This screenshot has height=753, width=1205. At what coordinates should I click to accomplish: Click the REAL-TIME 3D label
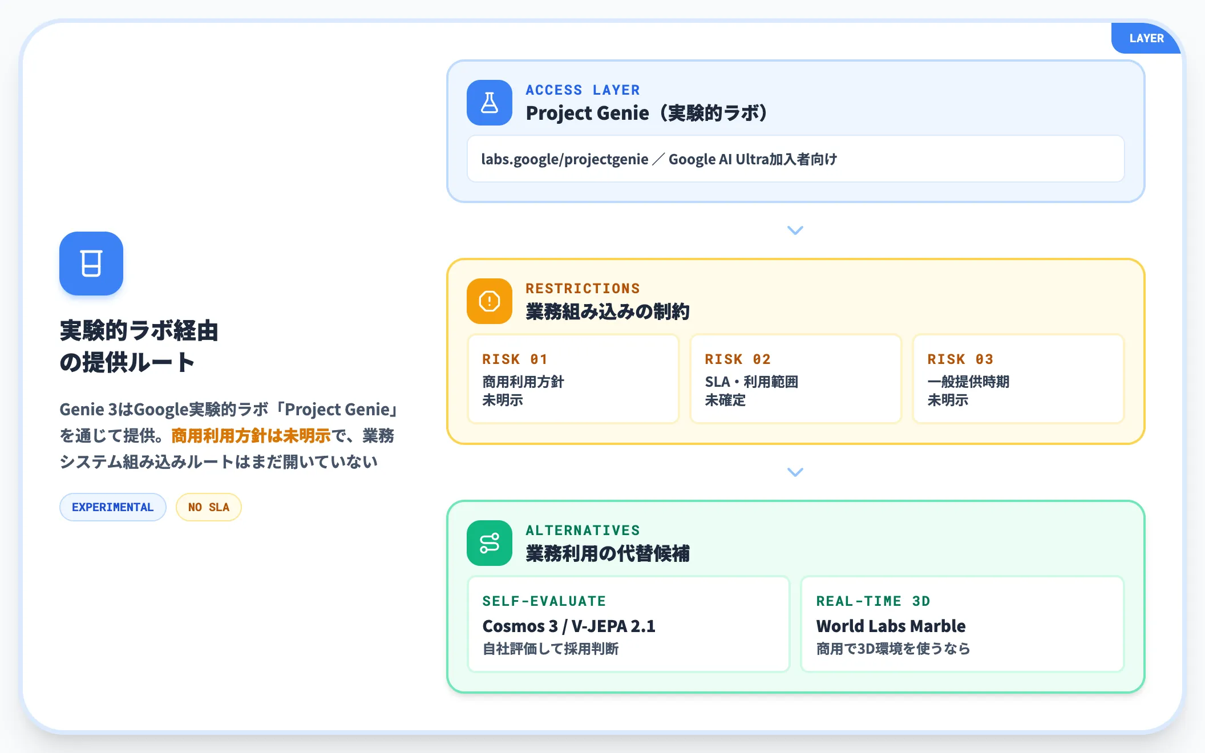point(873,601)
